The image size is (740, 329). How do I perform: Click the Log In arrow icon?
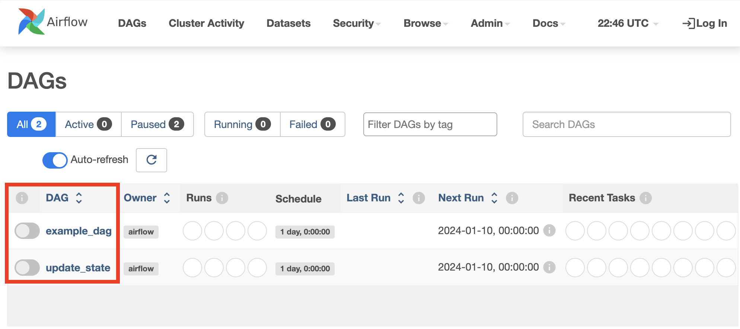point(688,23)
